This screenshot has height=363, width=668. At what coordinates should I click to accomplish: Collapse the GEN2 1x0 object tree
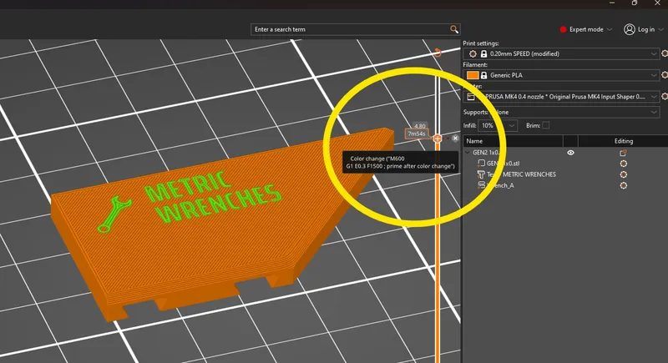pyautogui.click(x=468, y=153)
